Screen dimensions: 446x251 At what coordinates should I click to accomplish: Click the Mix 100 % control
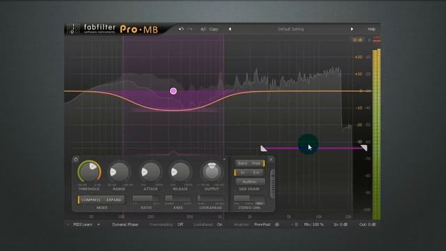point(314,225)
